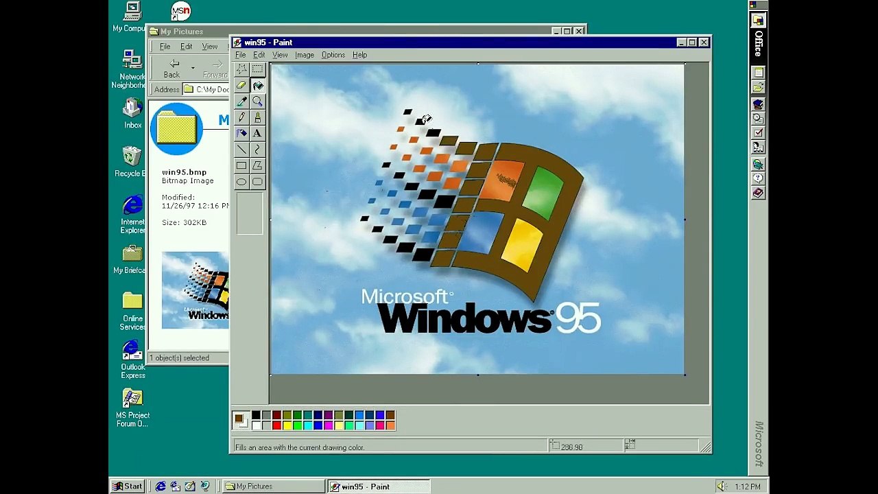
Task: Choose the bright red palette swatch
Action: pyautogui.click(x=276, y=425)
